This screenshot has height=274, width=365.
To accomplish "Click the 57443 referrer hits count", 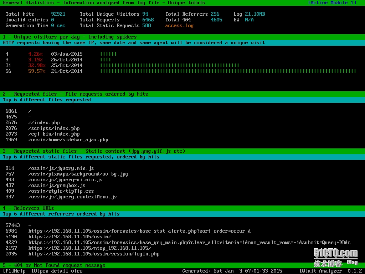I will coord(12,225).
